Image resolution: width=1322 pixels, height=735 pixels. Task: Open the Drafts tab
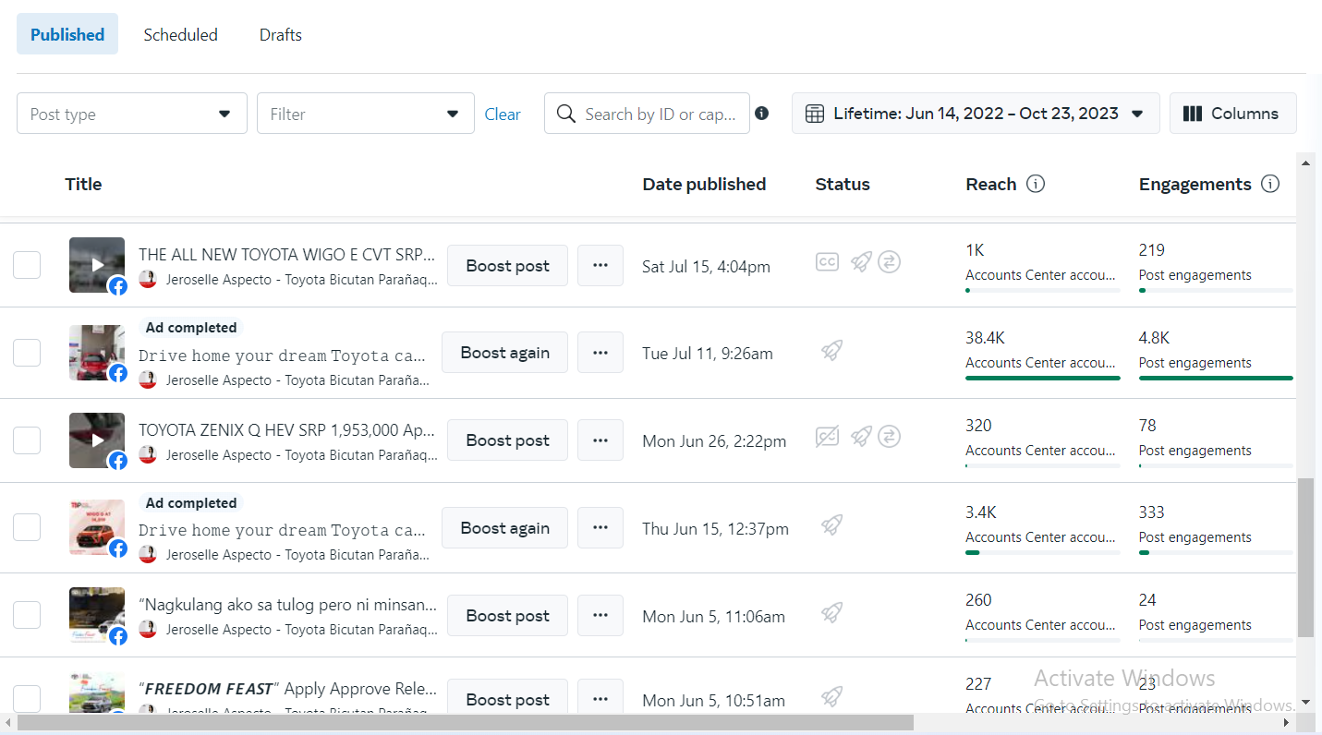(281, 35)
